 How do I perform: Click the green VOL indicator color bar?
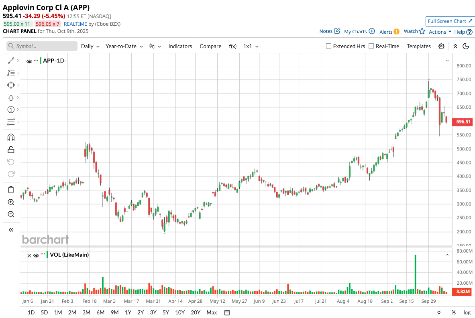[x=47, y=255]
